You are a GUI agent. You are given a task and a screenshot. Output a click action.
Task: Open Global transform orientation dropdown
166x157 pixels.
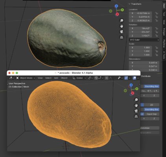pos(79,78)
